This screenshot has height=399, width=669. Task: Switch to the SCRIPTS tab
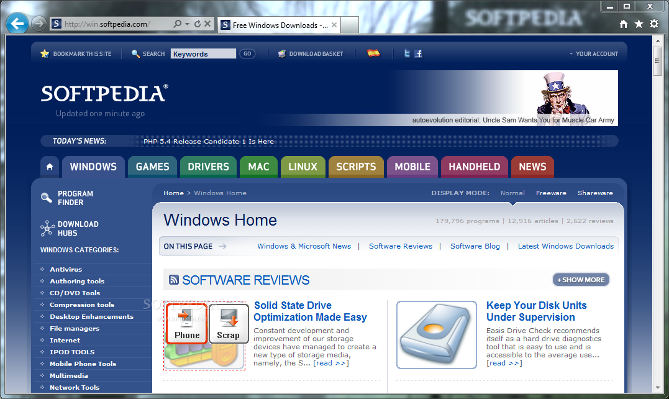(356, 167)
